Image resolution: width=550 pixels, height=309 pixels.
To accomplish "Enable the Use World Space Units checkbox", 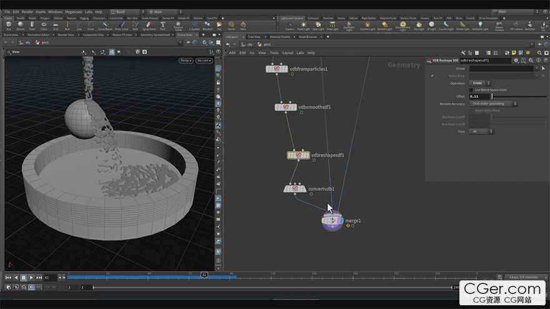I will [471, 90].
